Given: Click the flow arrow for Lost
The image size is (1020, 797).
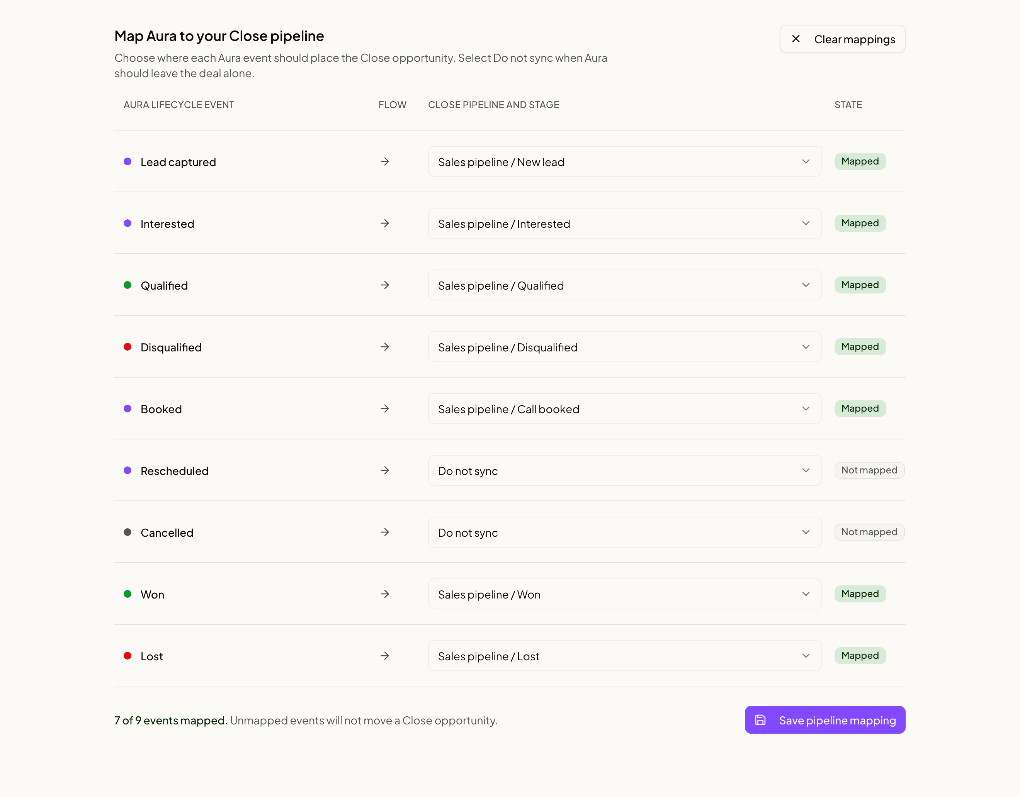Looking at the screenshot, I should (385, 656).
